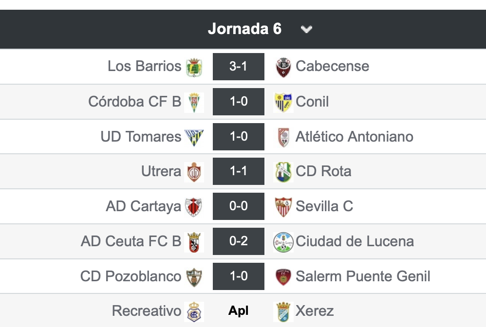
Task: Open the 3-1 Los Barrios match score
Action: (x=238, y=67)
